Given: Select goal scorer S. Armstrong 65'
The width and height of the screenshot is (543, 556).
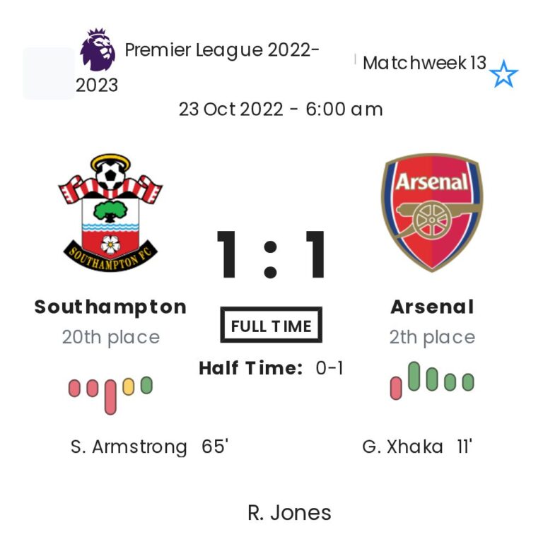Looking at the screenshot, I should (149, 446).
